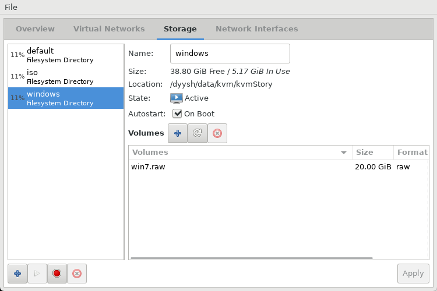Viewport: 437px width, 291px height.
Task: Delete the selected storage pool
Action: pos(77,274)
